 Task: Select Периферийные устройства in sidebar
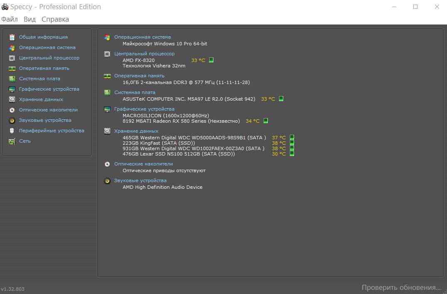coord(52,131)
